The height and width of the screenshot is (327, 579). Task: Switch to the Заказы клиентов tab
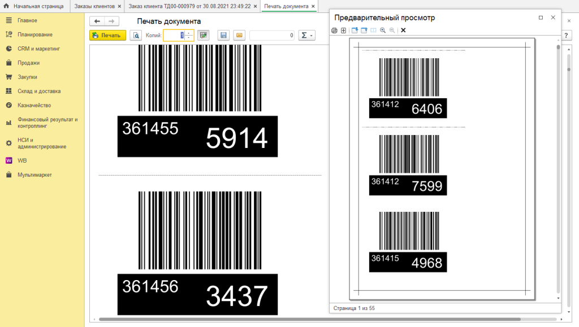[94, 6]
